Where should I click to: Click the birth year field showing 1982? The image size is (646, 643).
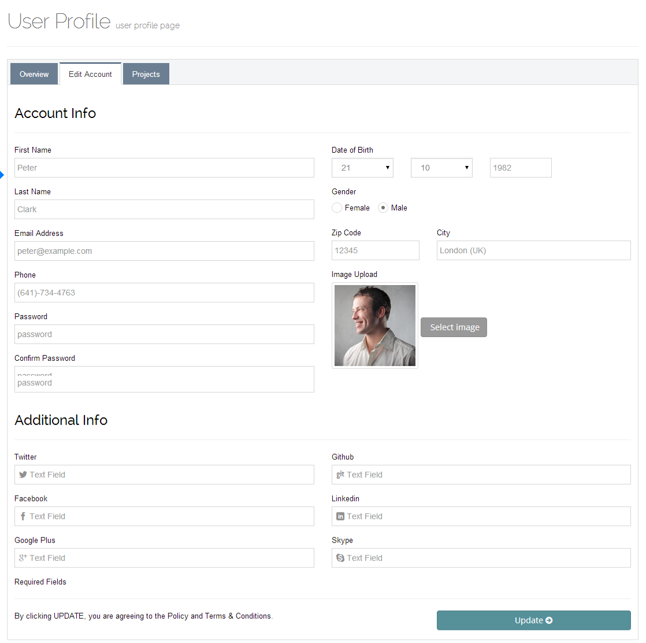pos(521,168)
